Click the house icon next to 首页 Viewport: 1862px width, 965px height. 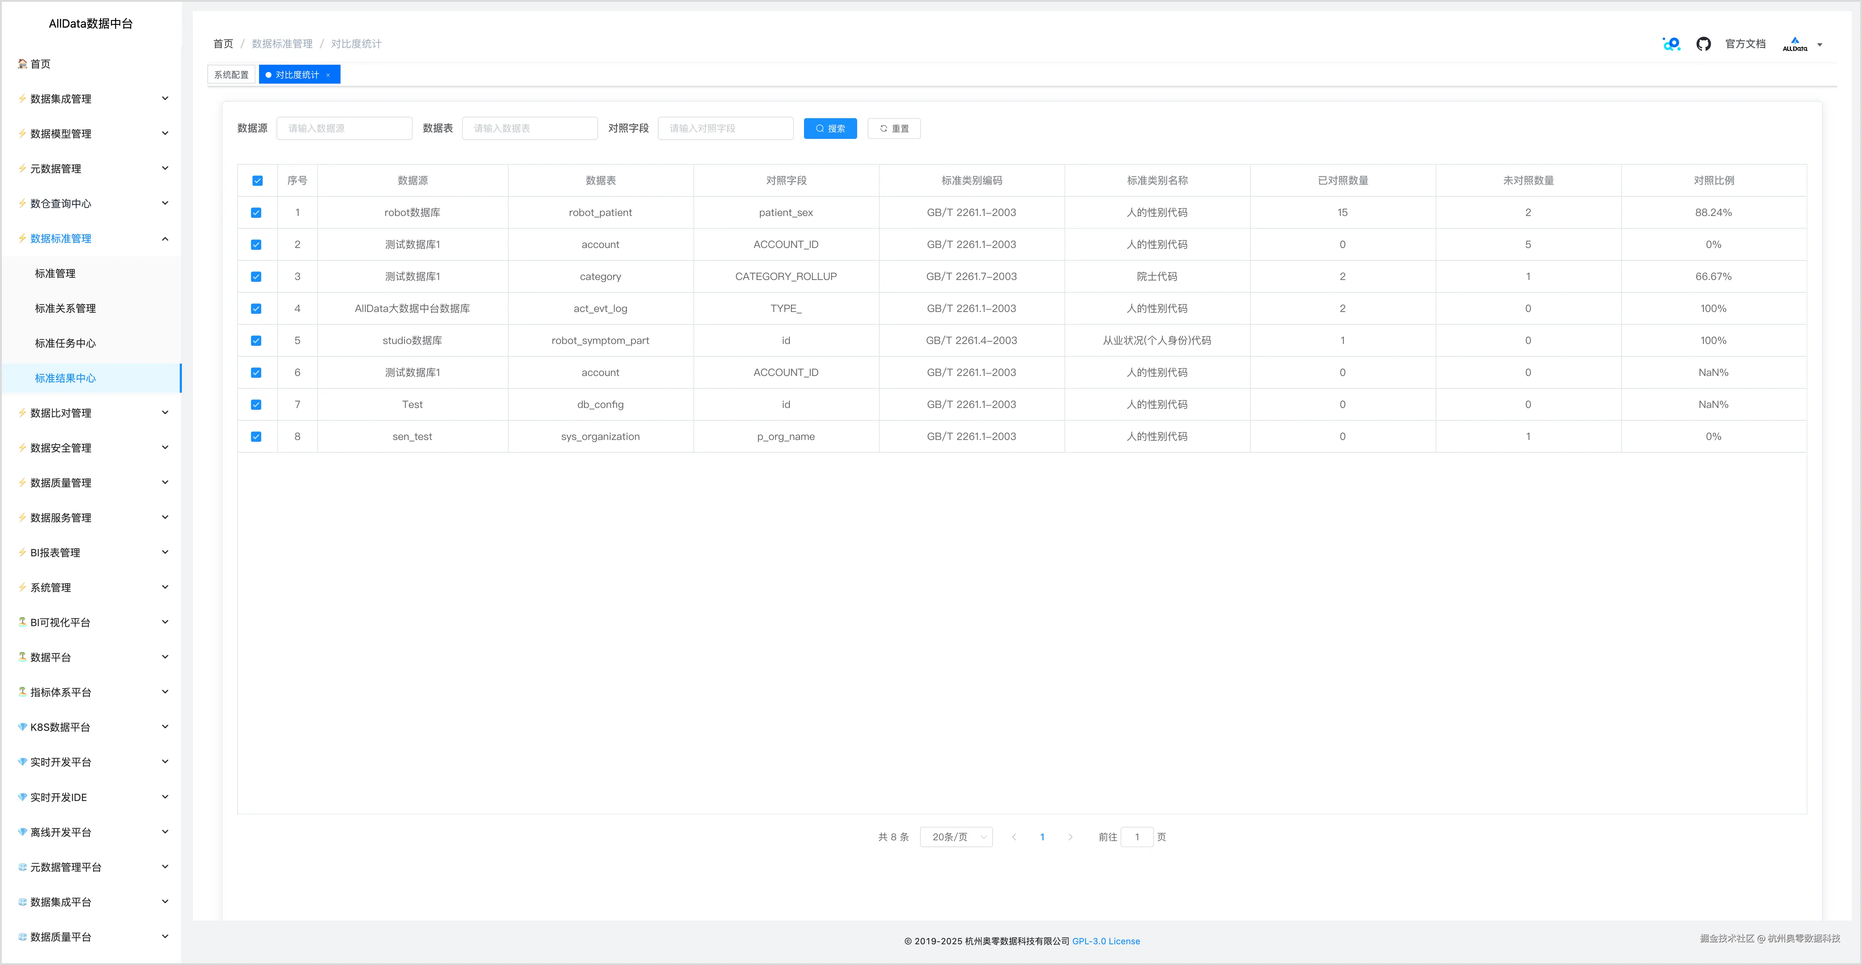pyautogui.click(x=23, y=64)
